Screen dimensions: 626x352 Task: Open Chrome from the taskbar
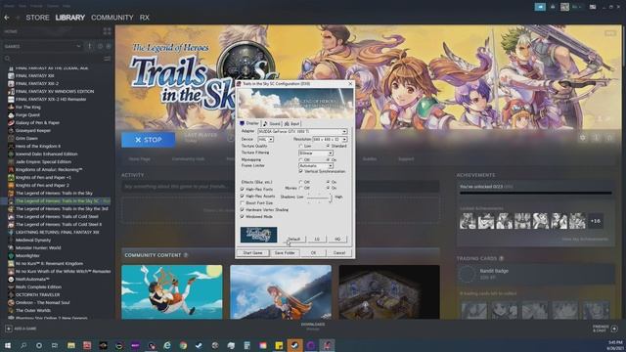tap(183, 345)
